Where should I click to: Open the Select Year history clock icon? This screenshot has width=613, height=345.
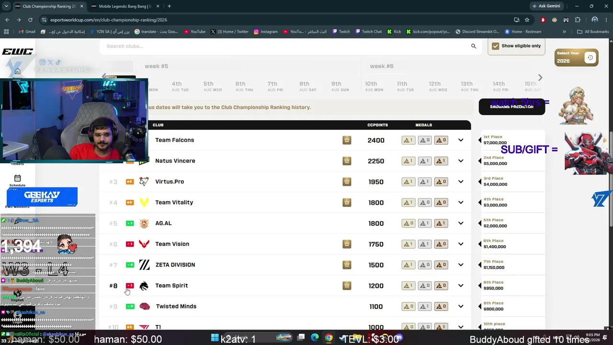[590, 57]
